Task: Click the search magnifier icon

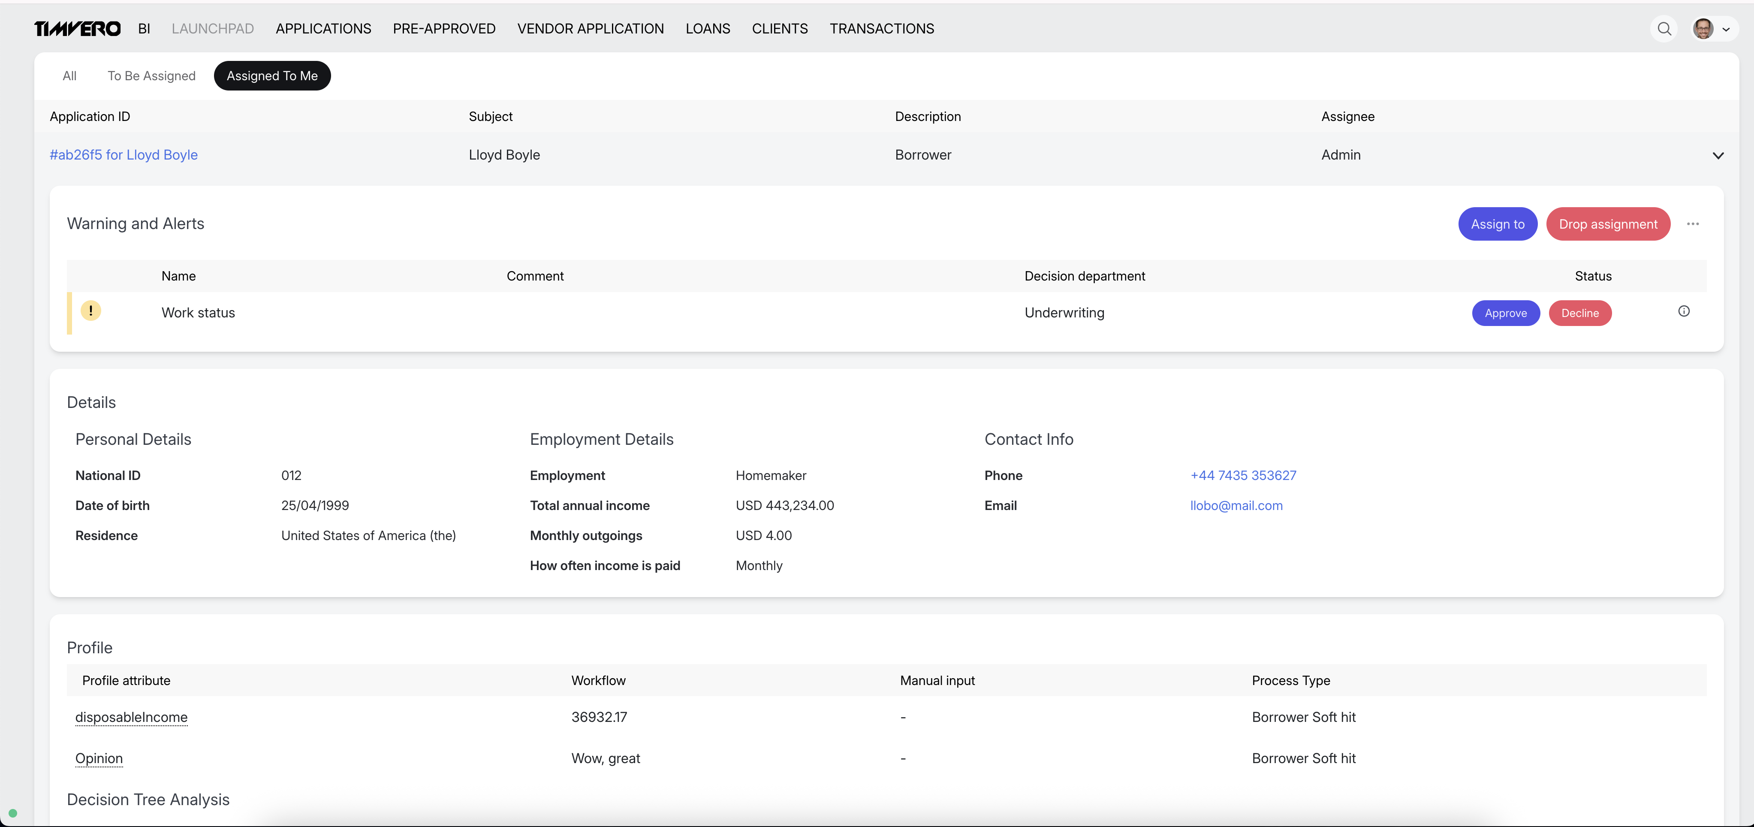Action: (x=1664, y=29)
